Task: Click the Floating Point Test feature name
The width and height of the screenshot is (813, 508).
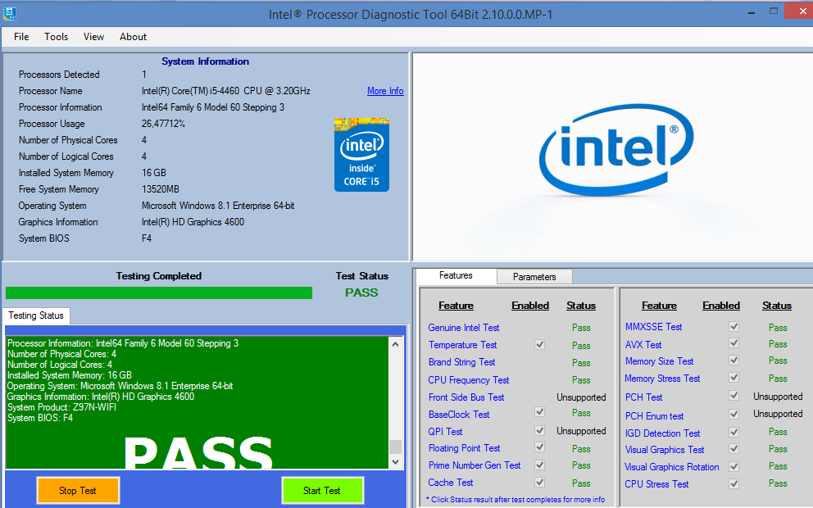Action: coord(464,448)
